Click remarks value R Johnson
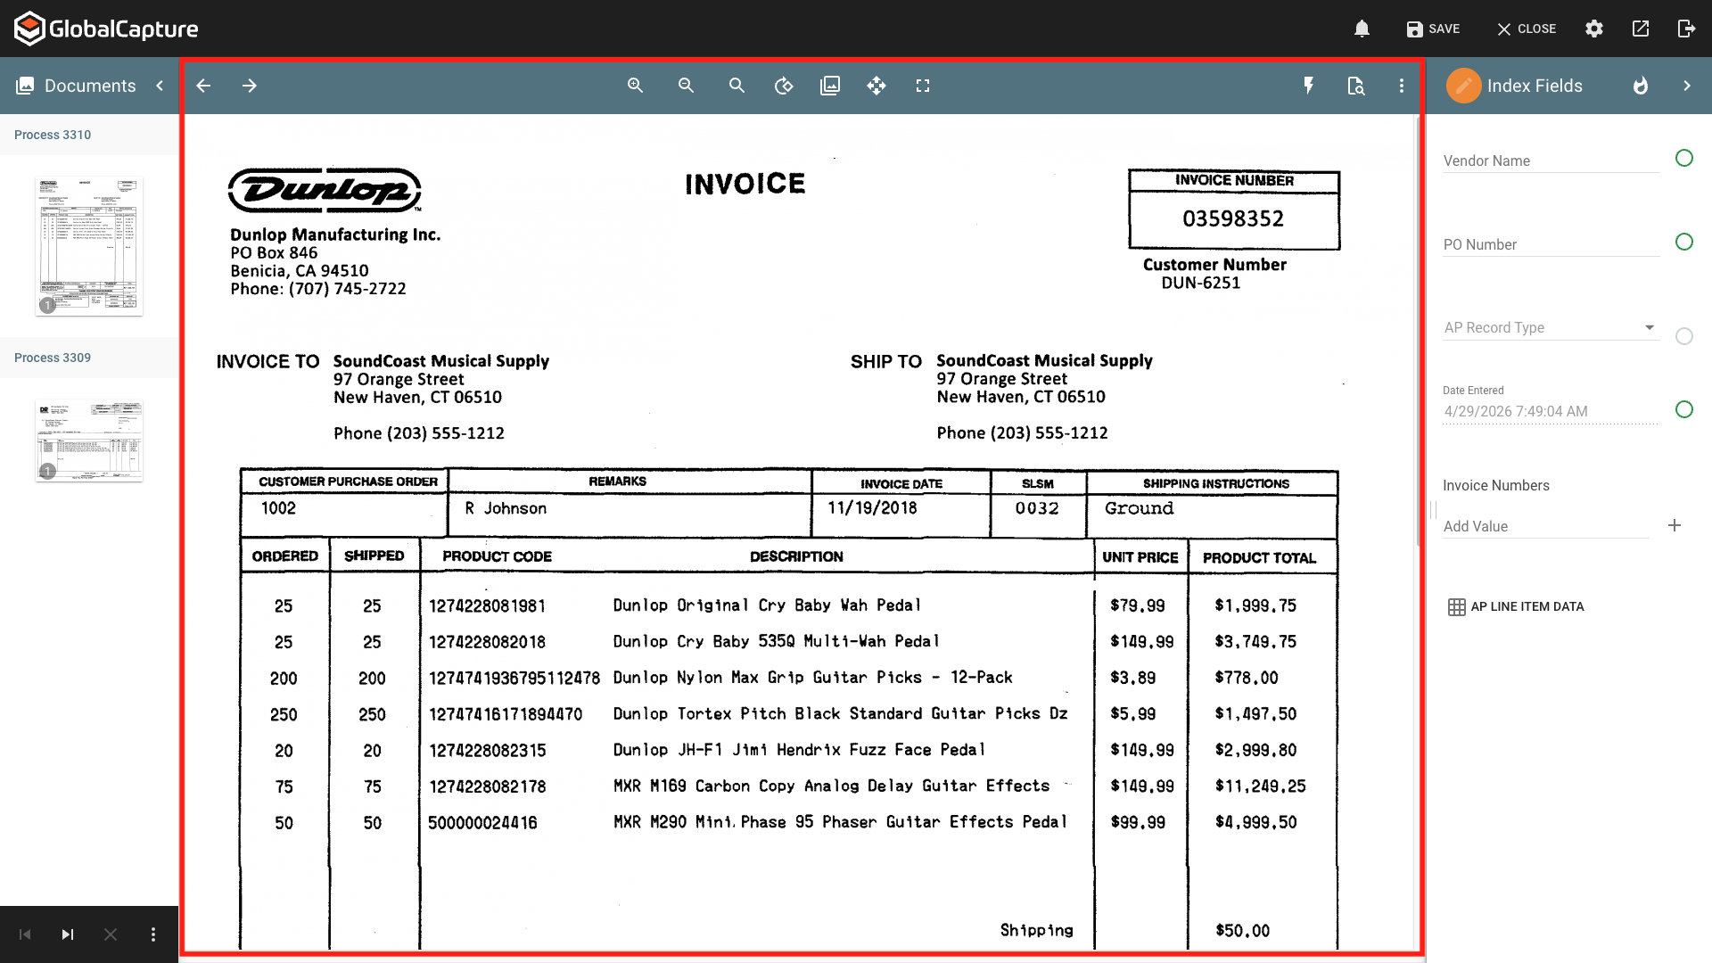1712x963 pixels. [x=506, y=508]
